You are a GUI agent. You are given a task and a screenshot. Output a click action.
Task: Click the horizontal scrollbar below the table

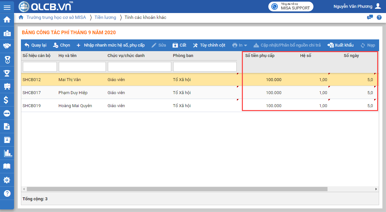176,189
